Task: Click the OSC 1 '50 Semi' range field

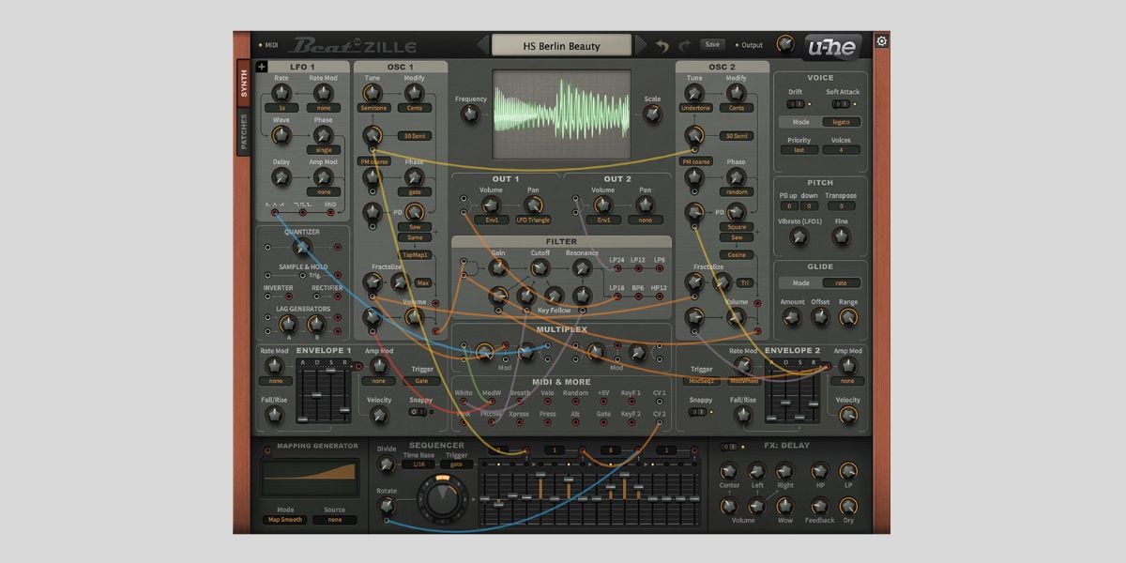Action: (415, 136)
